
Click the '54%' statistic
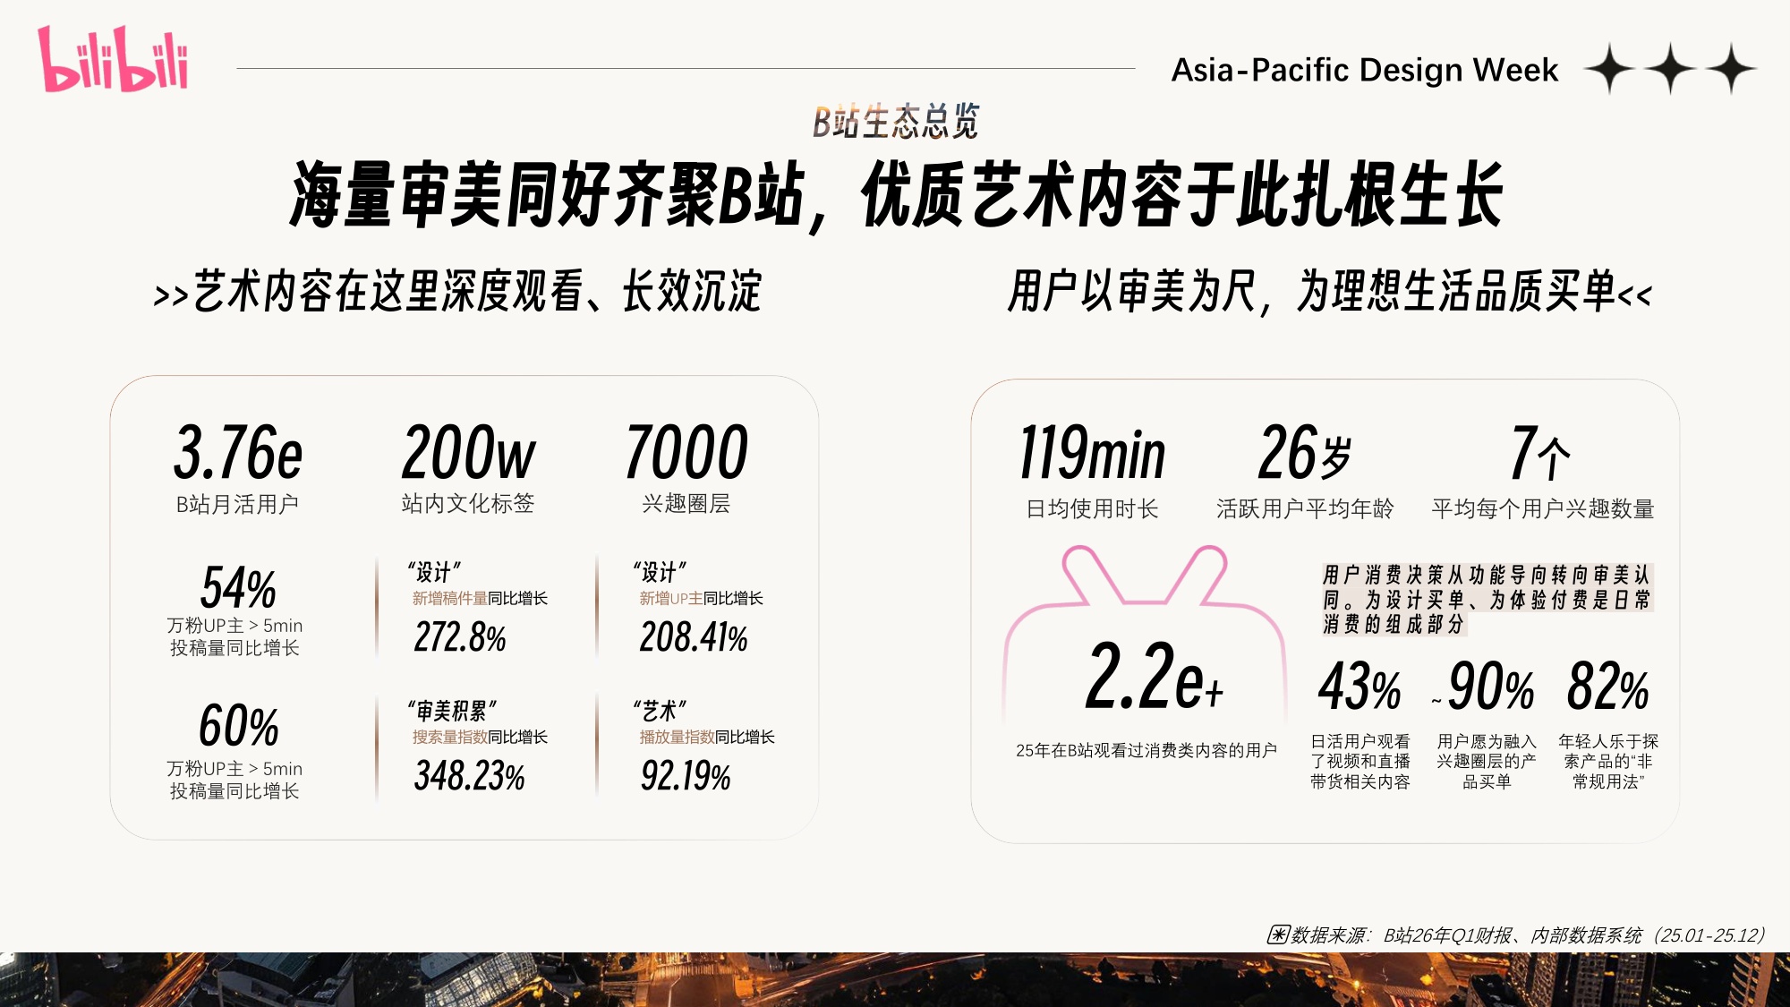pyautogui.click(x=238, y=588)
